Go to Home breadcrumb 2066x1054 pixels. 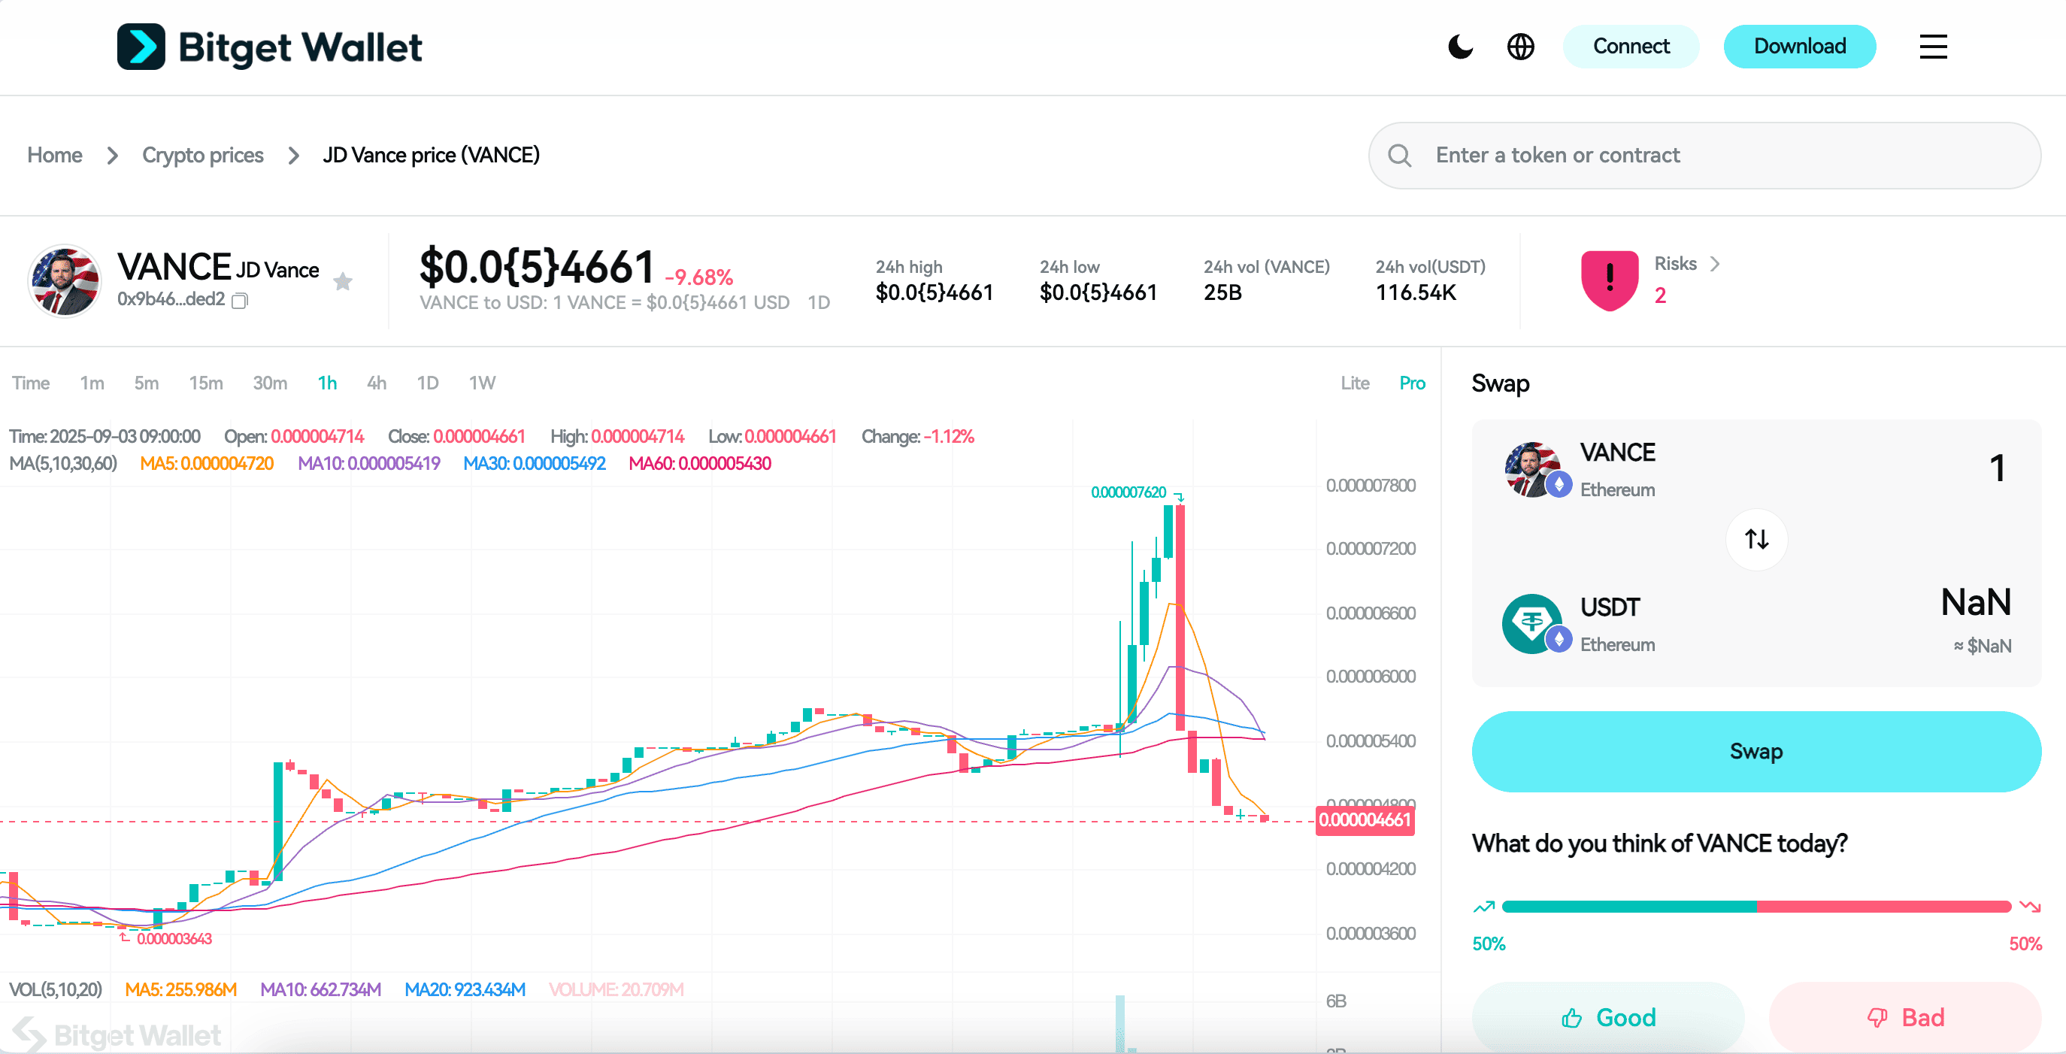click(55, 155)
